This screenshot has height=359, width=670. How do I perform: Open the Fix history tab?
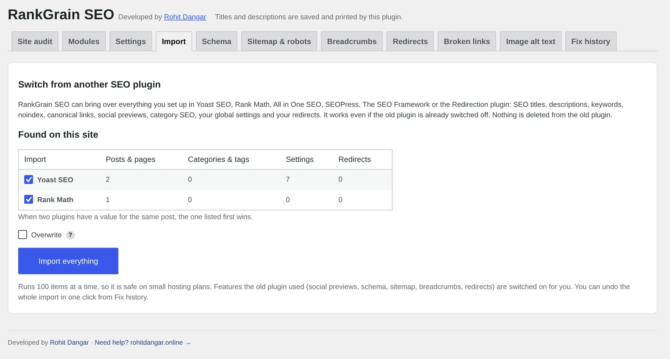click(x=590, y=41)
